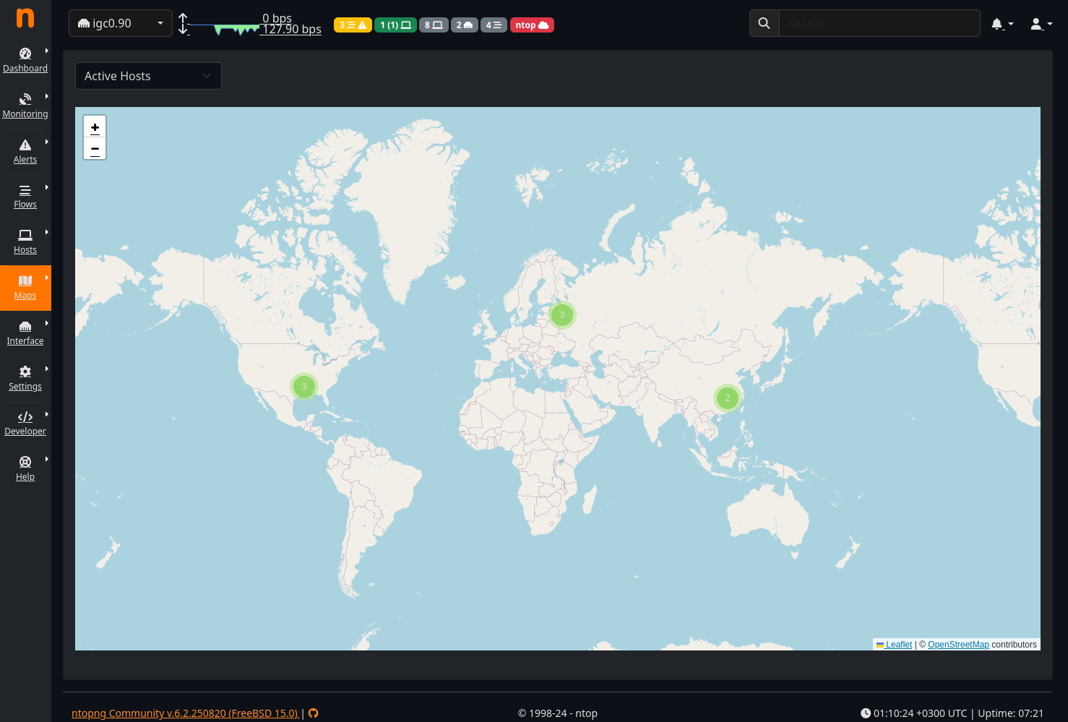Viewport: 1068px width, 722px height.
Task: Open the Help lifebuoy menu
Action: pyautogui.click(x=25, y=468)
